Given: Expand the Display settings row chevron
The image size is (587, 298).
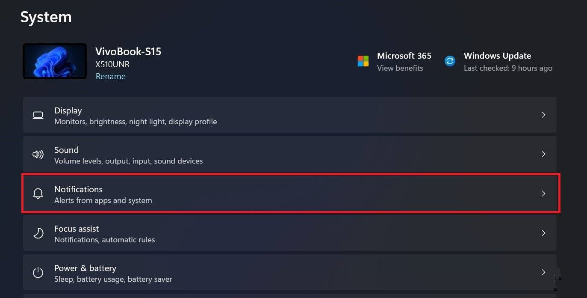Looking at the screenshot, I should pyautogui.click(x=543, y=115).
